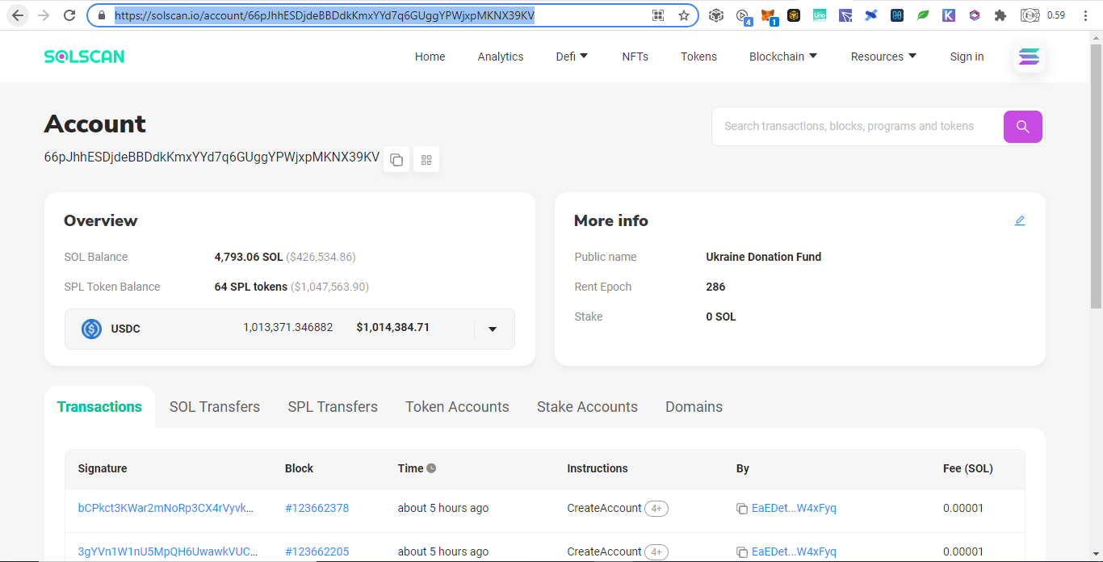Open the MetaMask fox extension
Image resolution: width=1103 pixels, height=562 pixels.
[769, 15]
